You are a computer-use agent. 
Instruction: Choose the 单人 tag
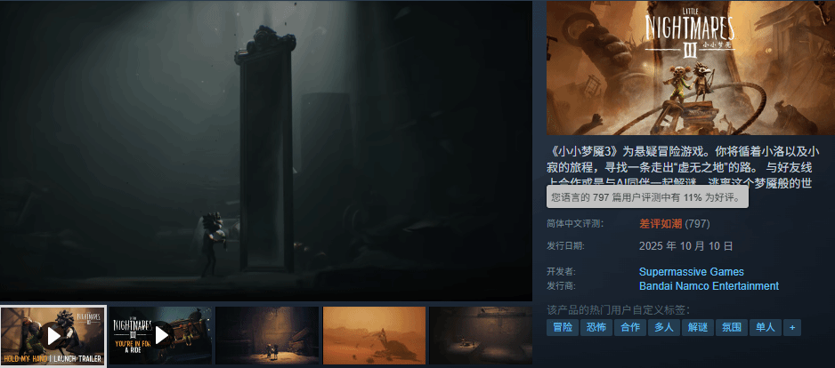click(765, 327)
